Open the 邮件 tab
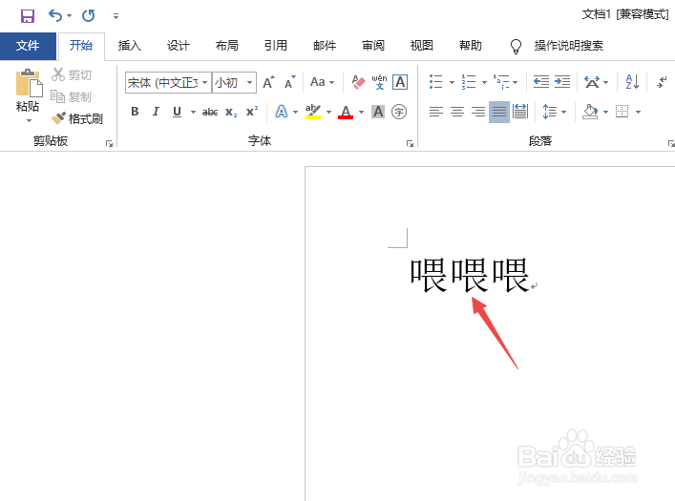Viewport: 675px width, 501px height. [x=325, y=46]
